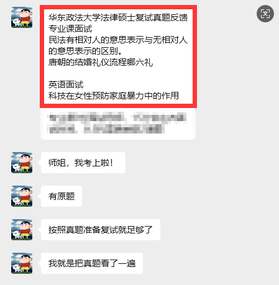Select the 有原题 message bubble
The image size is (279, 285).
click(x=62, y=196)
